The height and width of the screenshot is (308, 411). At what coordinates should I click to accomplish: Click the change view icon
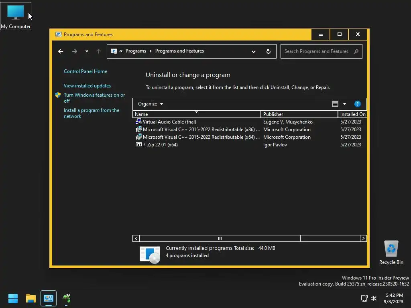pos(335,104)
